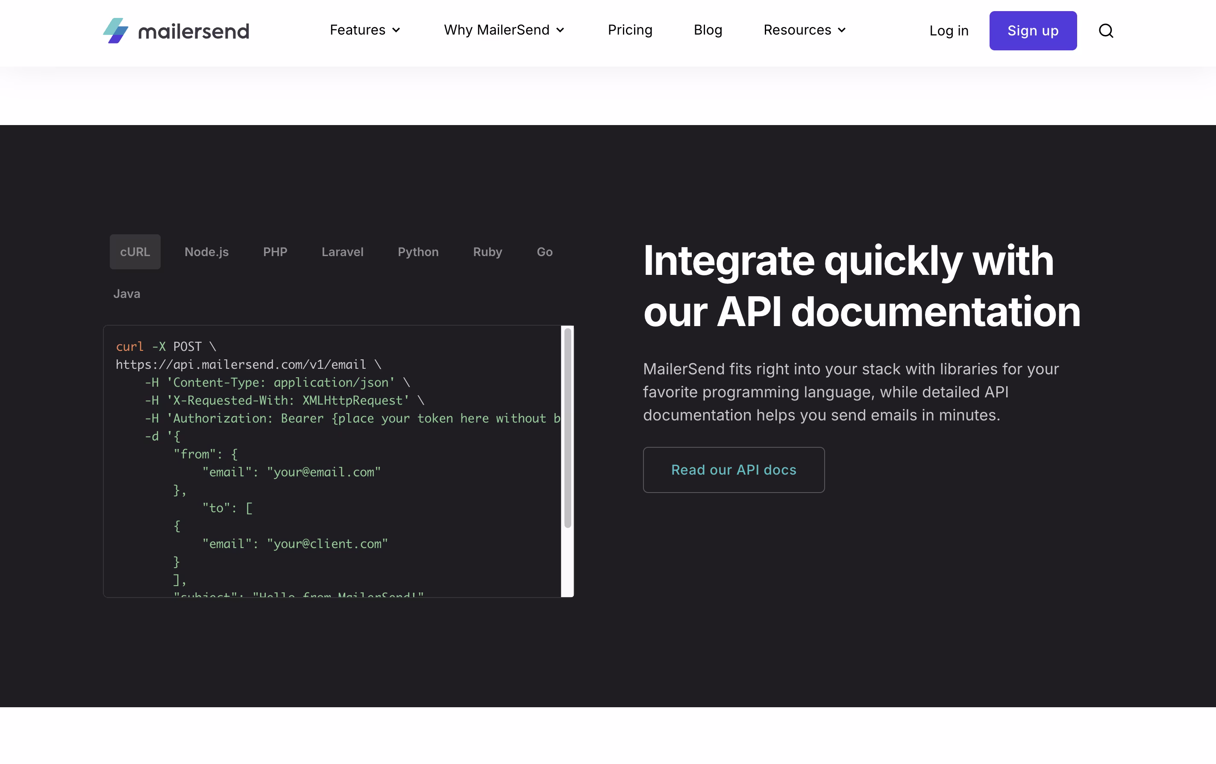Open the Ruby code tab

[488, 252]
